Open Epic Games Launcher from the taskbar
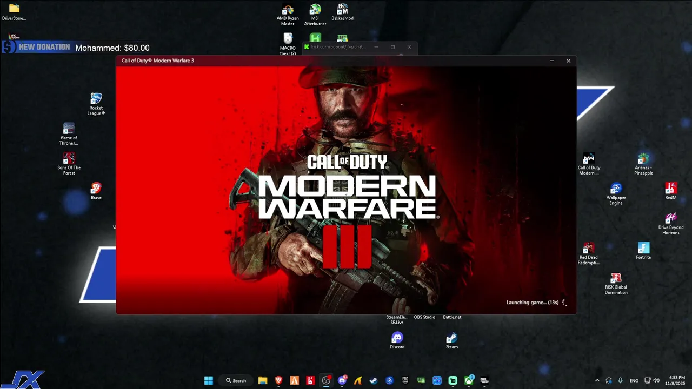The image size is (692, 389). click(405, 380)
